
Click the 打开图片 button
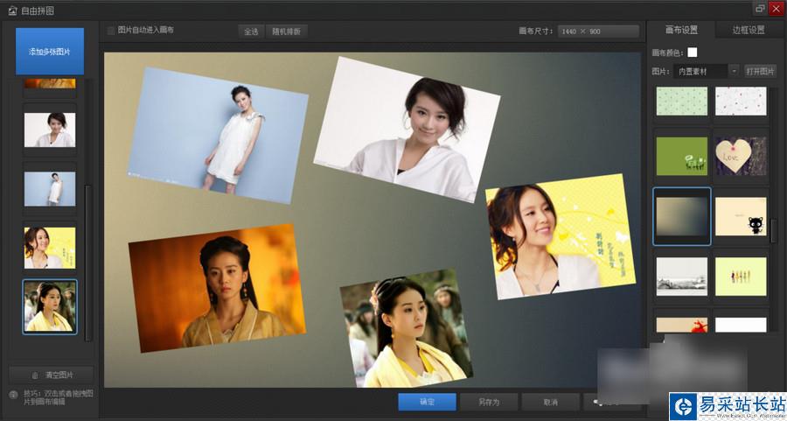pyautogui.click(x=760, y=72)
